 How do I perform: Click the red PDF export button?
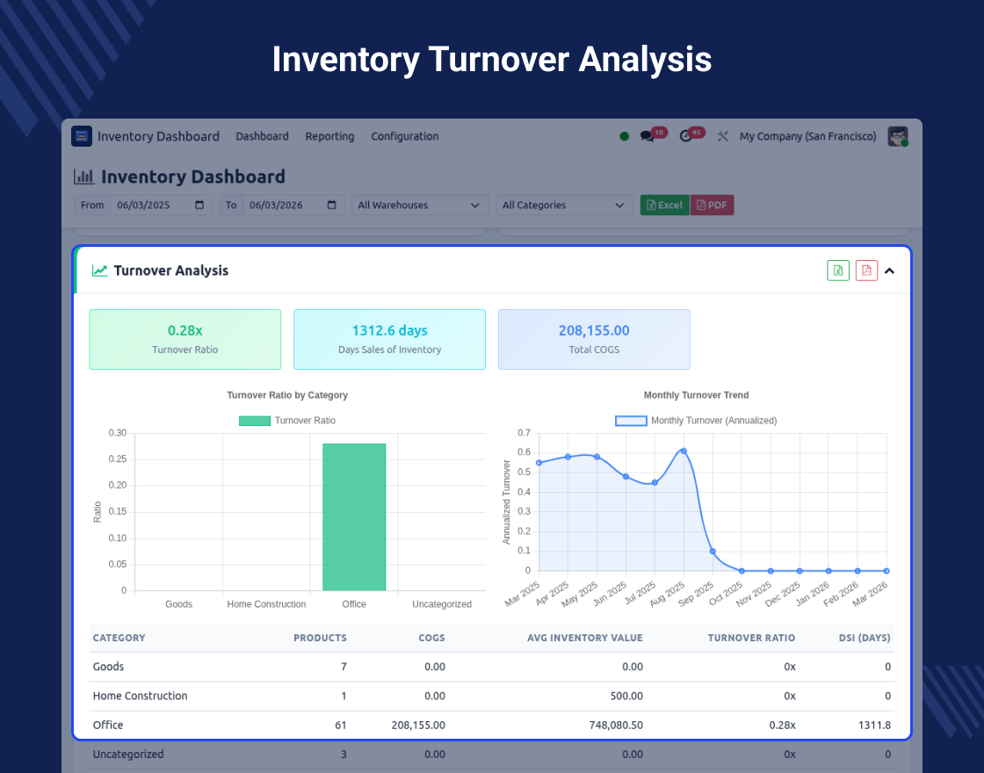(713, 206)
